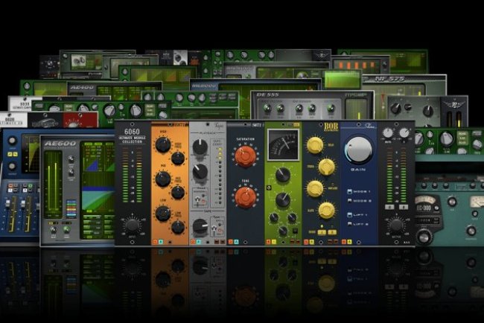Adjust the mid frequency knob on the orange EQ module
This screenshot has width=484, height=323.
(178, 192)
